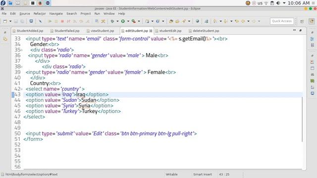This screenshot has width=317, height=178.
Task: Maximize the editor area
Action: point(301,30)
